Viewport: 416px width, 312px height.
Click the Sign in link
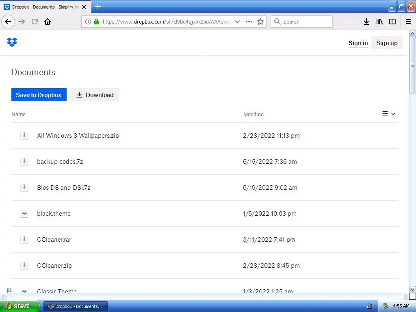358,43
